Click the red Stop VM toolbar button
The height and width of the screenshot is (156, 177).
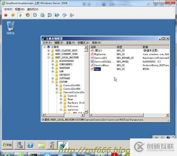coord(6,15)
